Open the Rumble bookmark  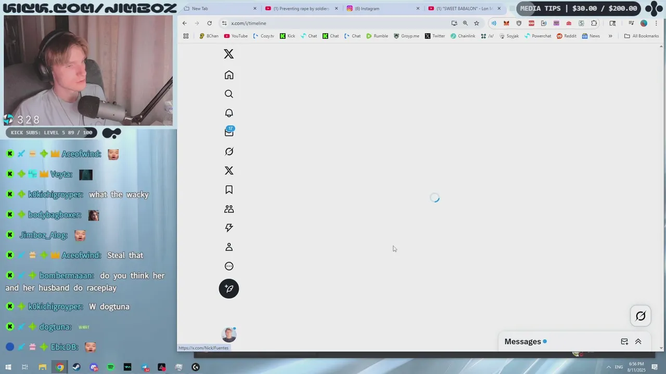377,36
